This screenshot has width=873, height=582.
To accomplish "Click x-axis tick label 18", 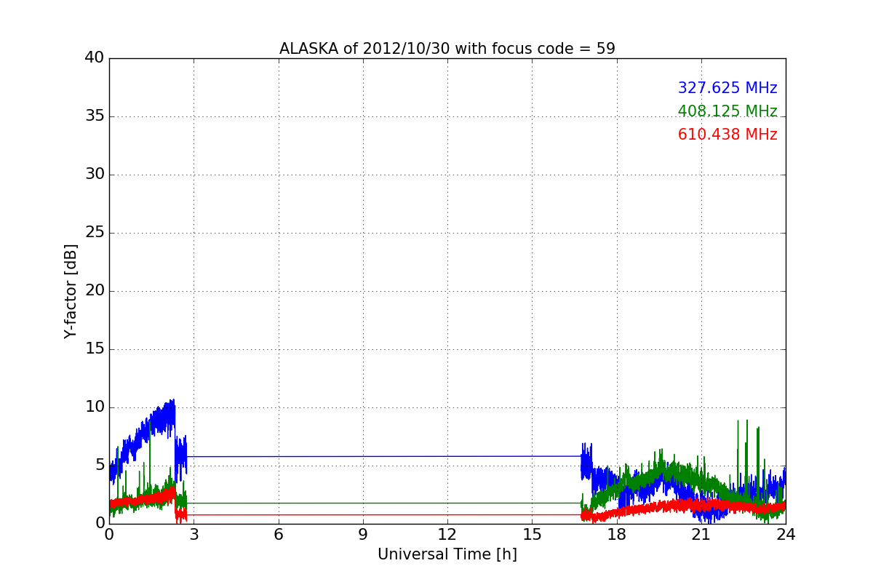I will [x=617, y=534].
